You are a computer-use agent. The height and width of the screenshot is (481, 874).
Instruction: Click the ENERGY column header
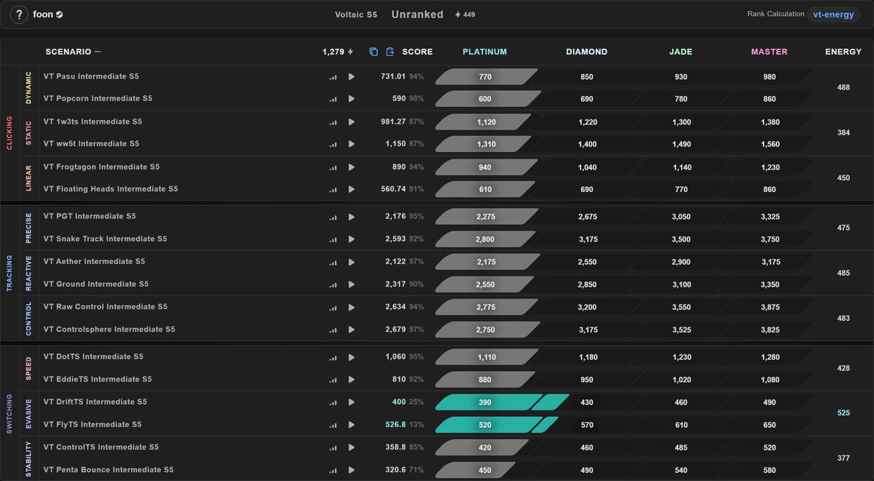(x=843, y=52)
